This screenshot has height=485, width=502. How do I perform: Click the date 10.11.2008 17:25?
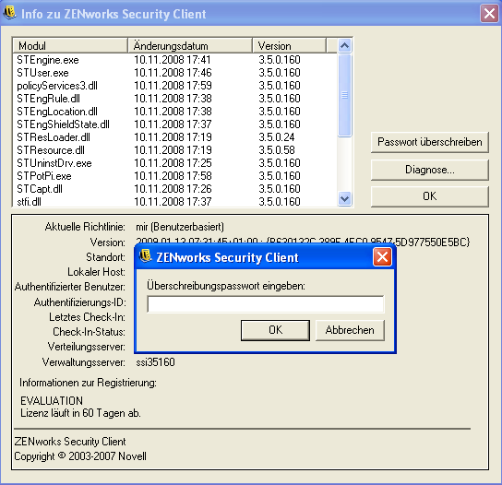click(x=173, y=163)
